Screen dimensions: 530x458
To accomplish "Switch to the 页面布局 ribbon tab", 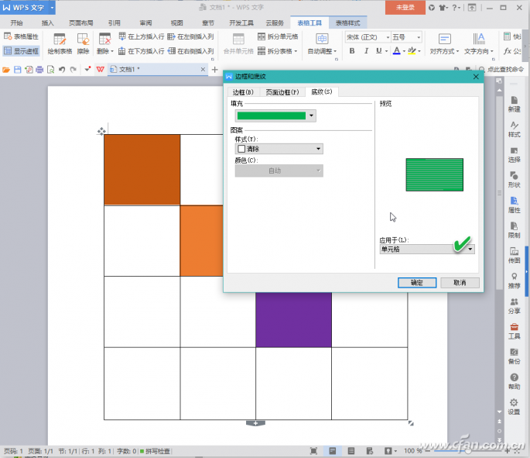I will point(80,22).
